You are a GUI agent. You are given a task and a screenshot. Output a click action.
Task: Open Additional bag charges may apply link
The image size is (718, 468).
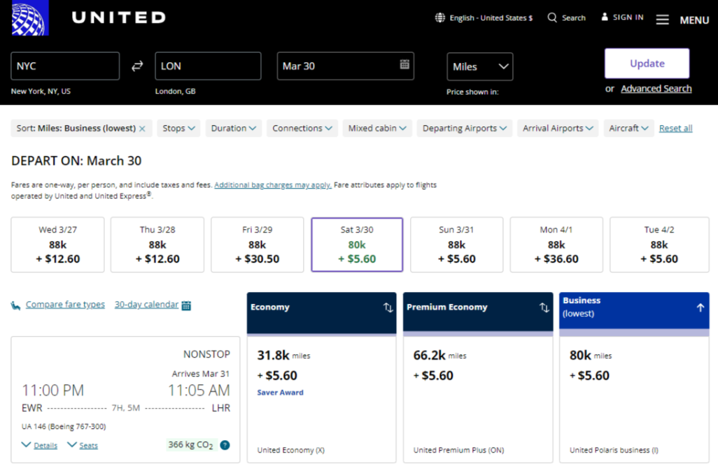tap(273, 185)
